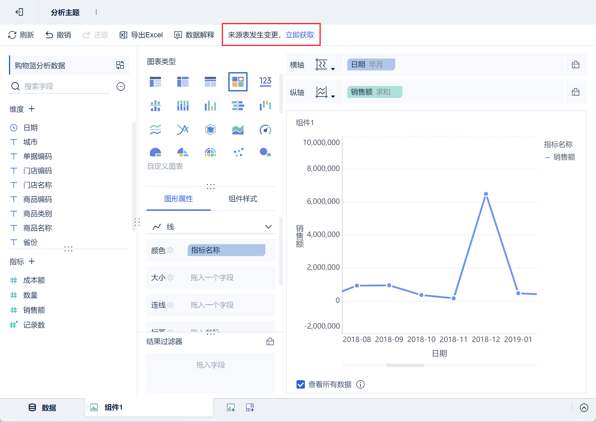
Task: Select the radar chart type icon
Action: pyautogui.click(x=210, y=130)
